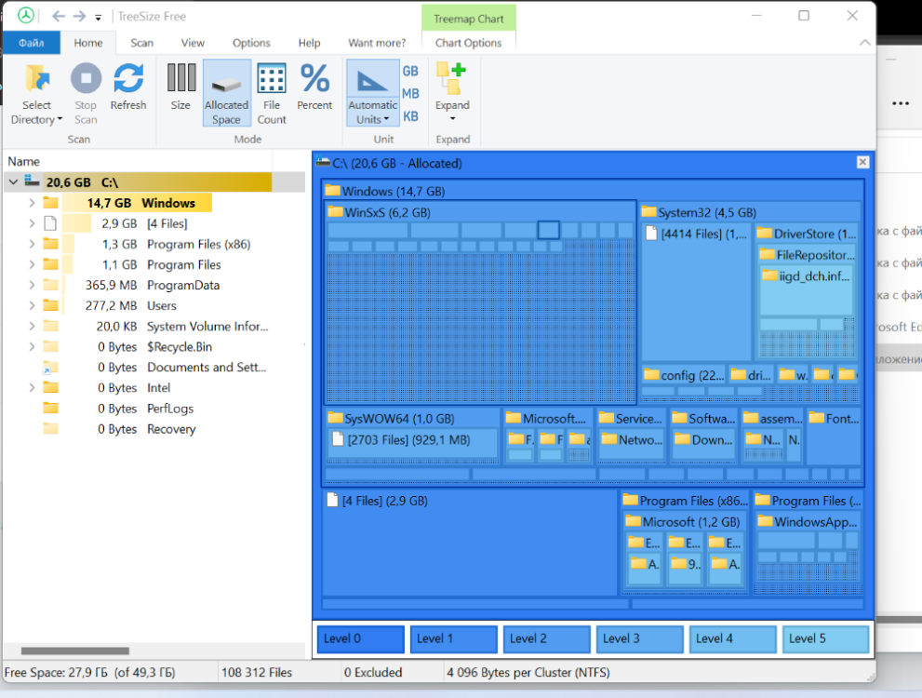Click the TreeSize application logo icon
Screen dimensions: 922x698
click(x=25, y=15)
